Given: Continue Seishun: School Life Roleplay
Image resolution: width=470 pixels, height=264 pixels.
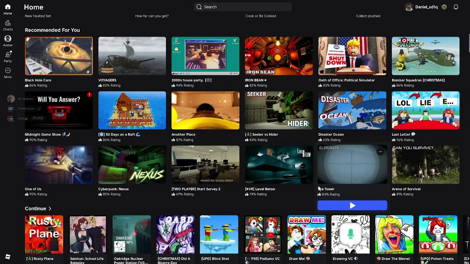Looking at the screenshot, I should pyautogui.click(x=88, y=234).
